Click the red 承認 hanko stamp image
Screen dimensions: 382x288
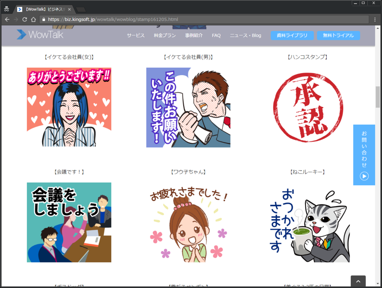pos(308,108)
